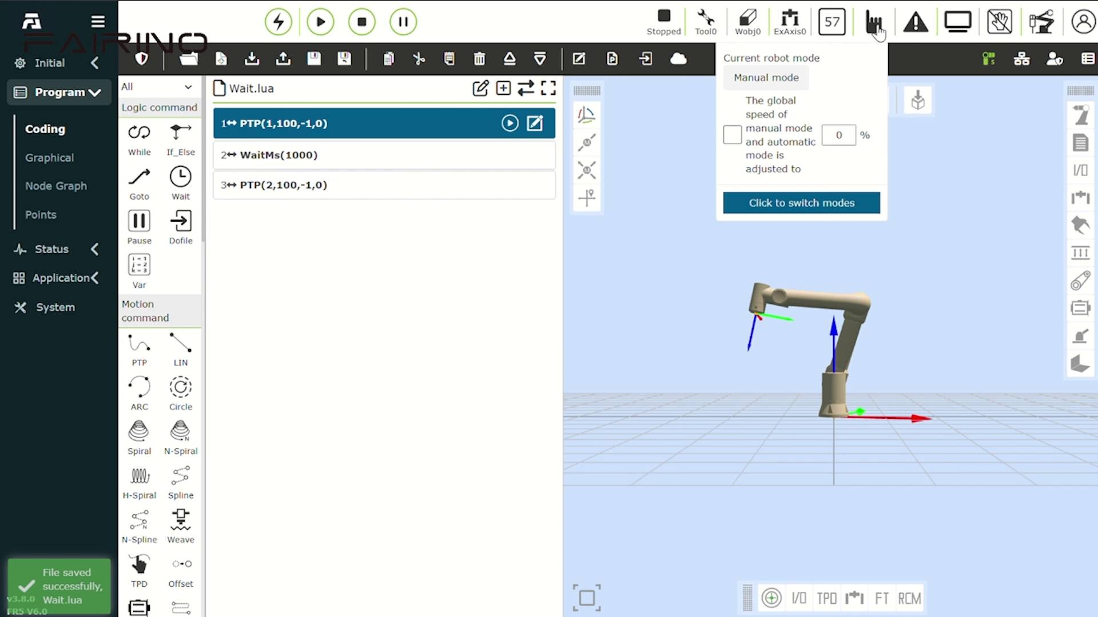This screenshot has height=617, width=1098.
Task: Choose the Weave motion command
Action: (x=180, y=526)
